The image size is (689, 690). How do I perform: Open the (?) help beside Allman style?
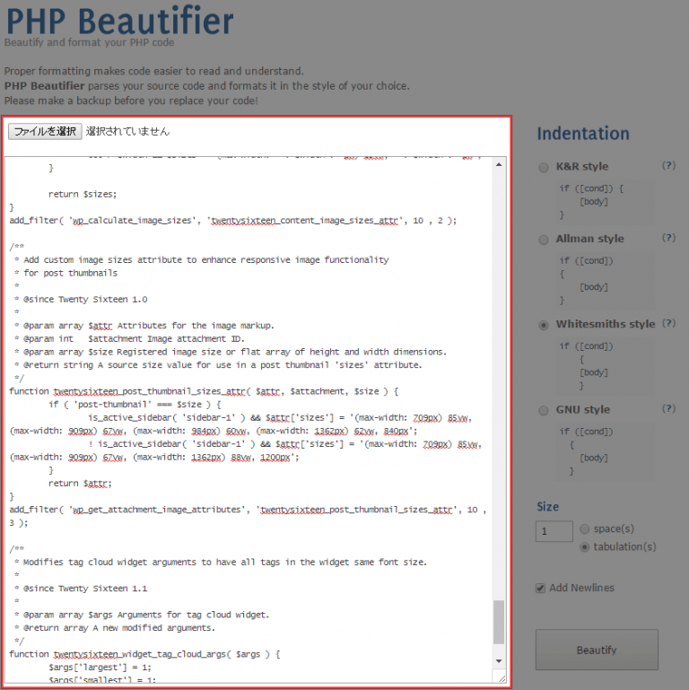click(x=667, y=239)
